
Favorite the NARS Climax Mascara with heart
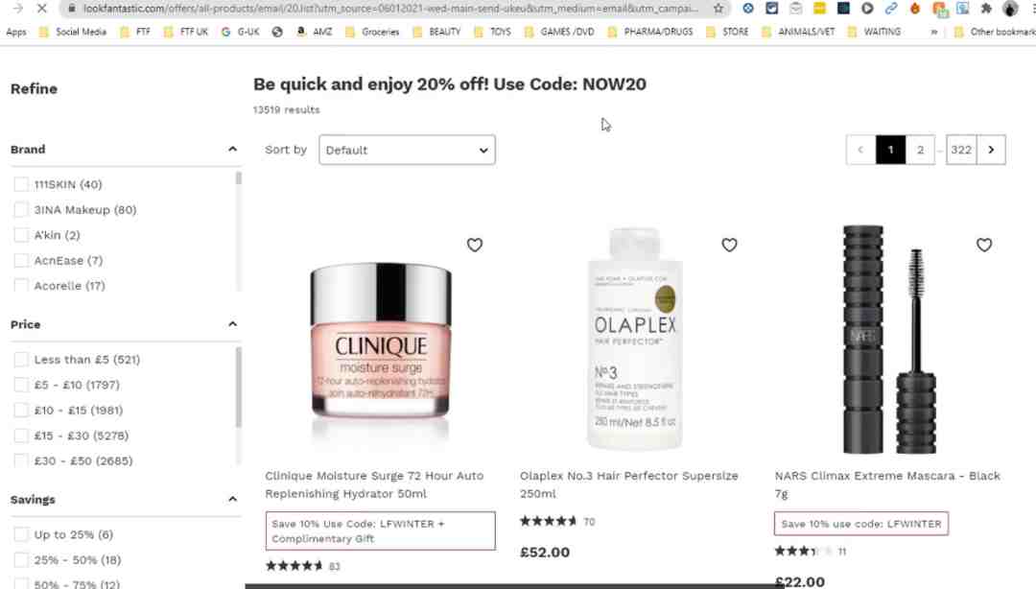click(x=984, y=245)
